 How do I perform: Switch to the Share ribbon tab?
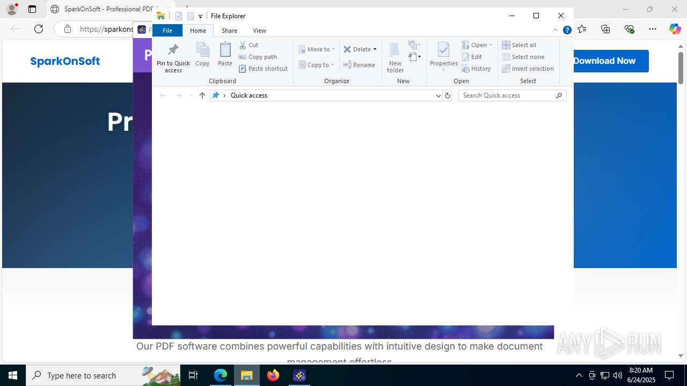click(229, 31)
